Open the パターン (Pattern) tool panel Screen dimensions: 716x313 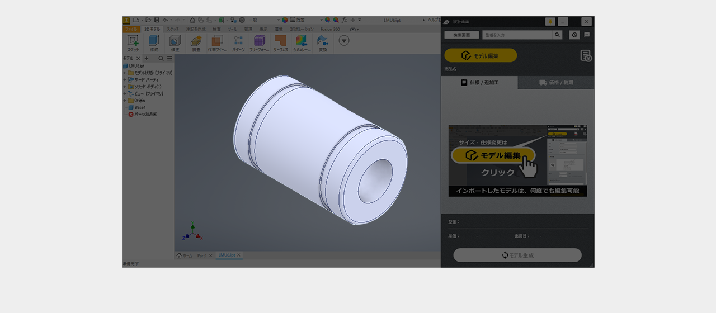click(238, 42)
